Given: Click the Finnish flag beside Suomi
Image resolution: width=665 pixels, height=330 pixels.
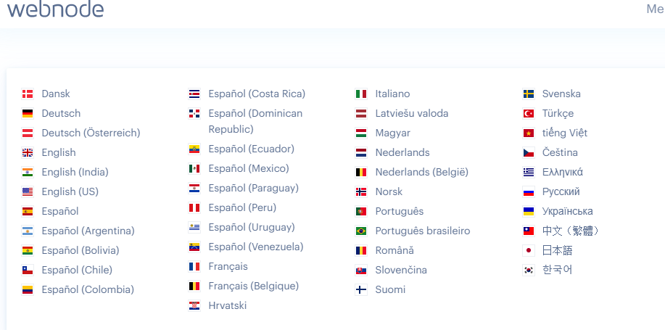Looking at the screenshot, I should pos(361,289).
